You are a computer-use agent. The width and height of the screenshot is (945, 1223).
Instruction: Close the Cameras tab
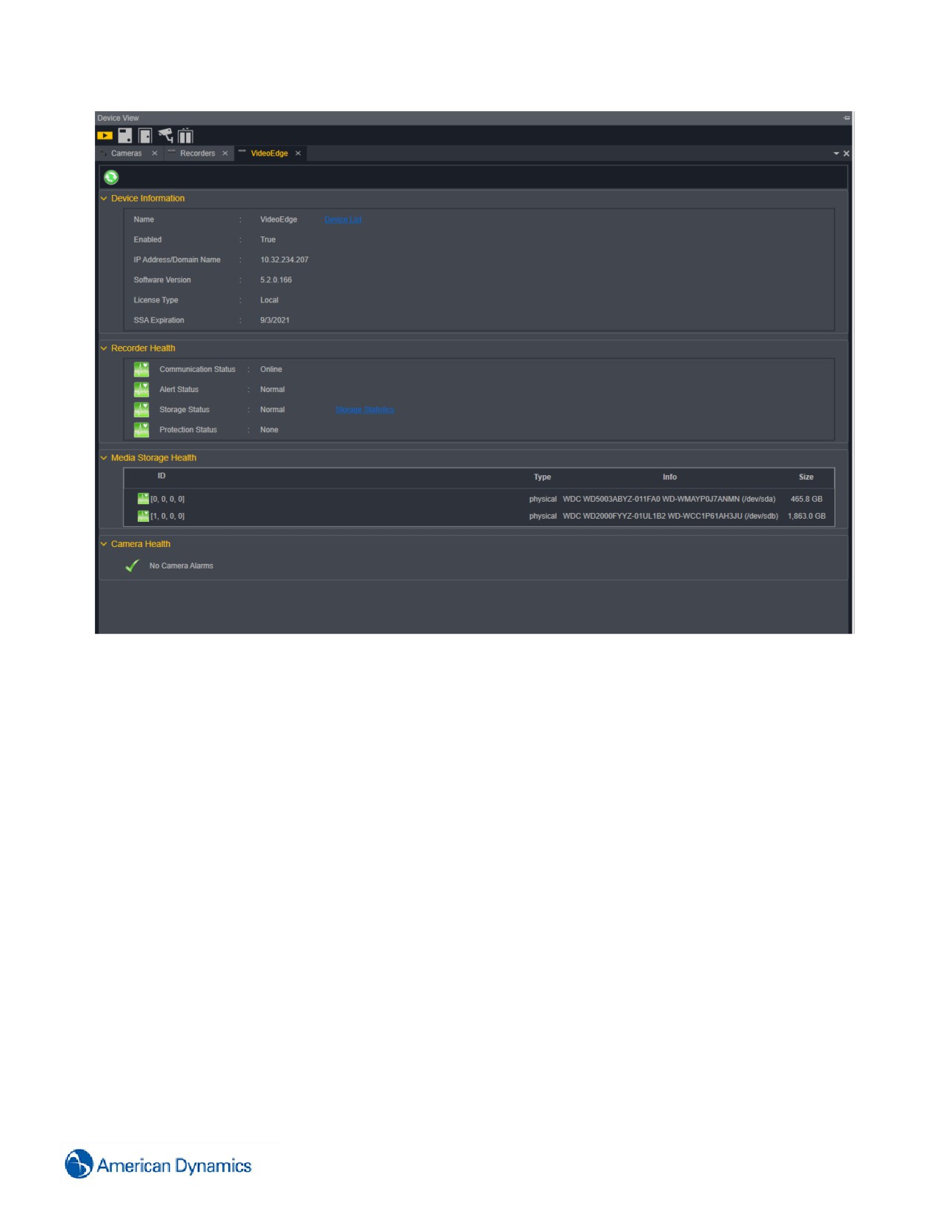pos(154,153)
